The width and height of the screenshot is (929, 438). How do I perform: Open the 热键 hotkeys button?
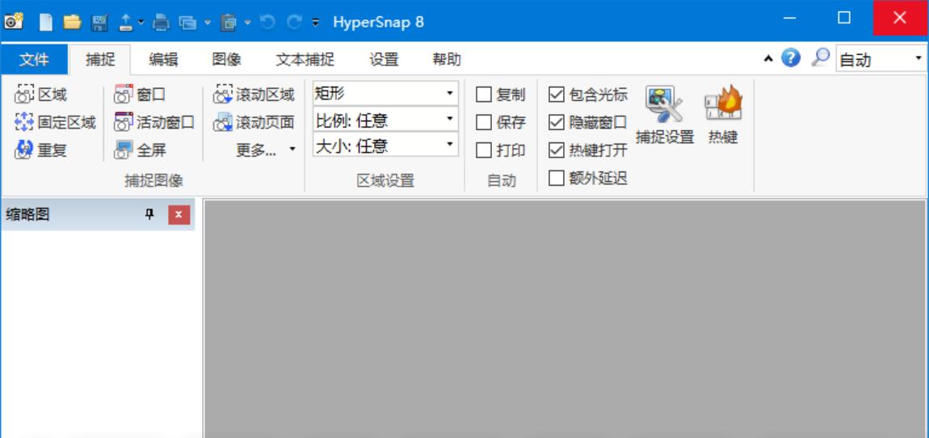pyautogui.click(x=724, y=116)
